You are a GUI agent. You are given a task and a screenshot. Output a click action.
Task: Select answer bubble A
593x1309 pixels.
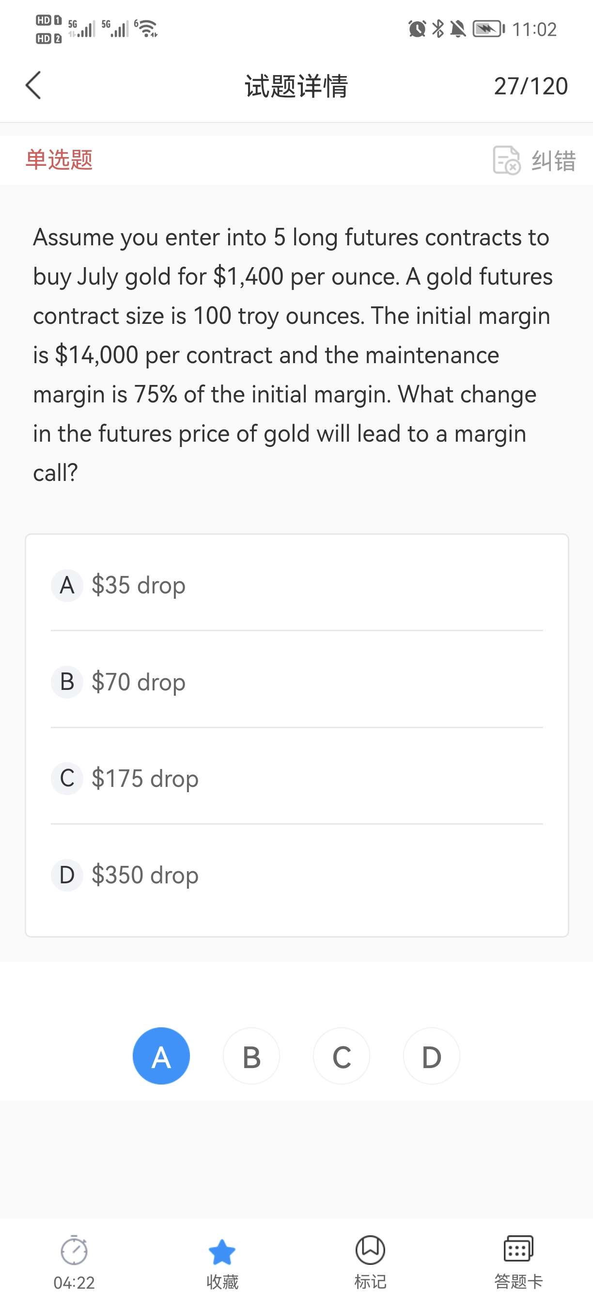point(161,1056)
